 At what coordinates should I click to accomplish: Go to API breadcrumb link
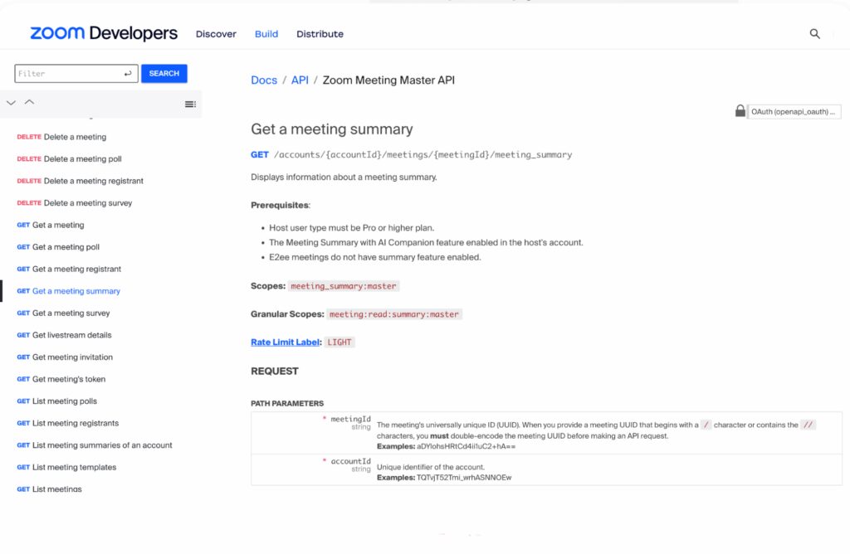[300, 80]
